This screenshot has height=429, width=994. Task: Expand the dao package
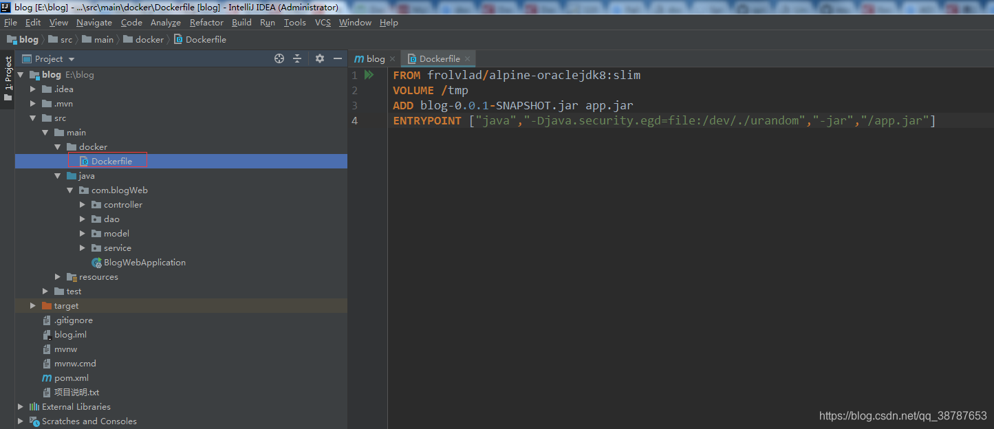coord(83,219)
